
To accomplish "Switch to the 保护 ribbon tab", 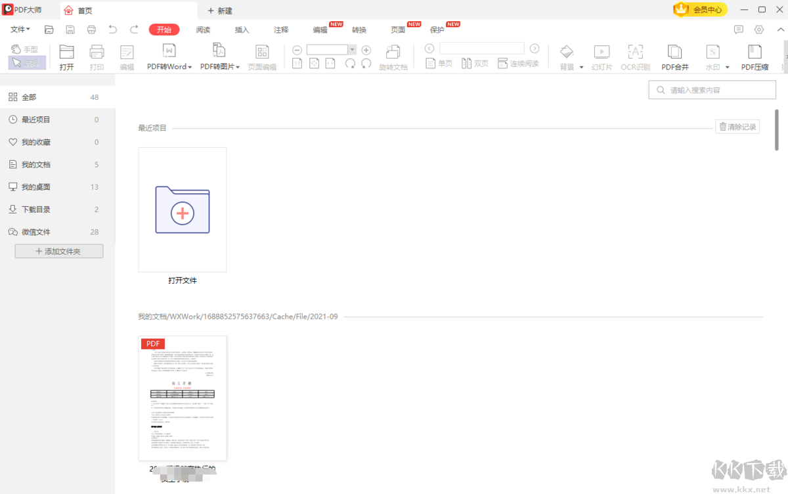I will coord(437,30).
